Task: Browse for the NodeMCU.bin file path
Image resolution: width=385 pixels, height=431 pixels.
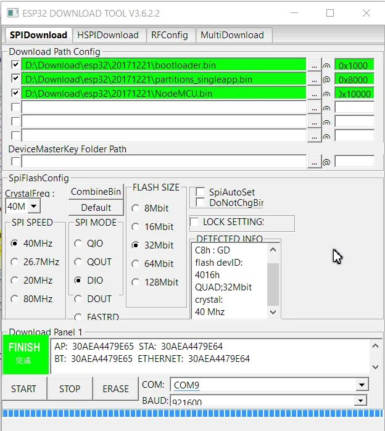Action: pos(314,94)
